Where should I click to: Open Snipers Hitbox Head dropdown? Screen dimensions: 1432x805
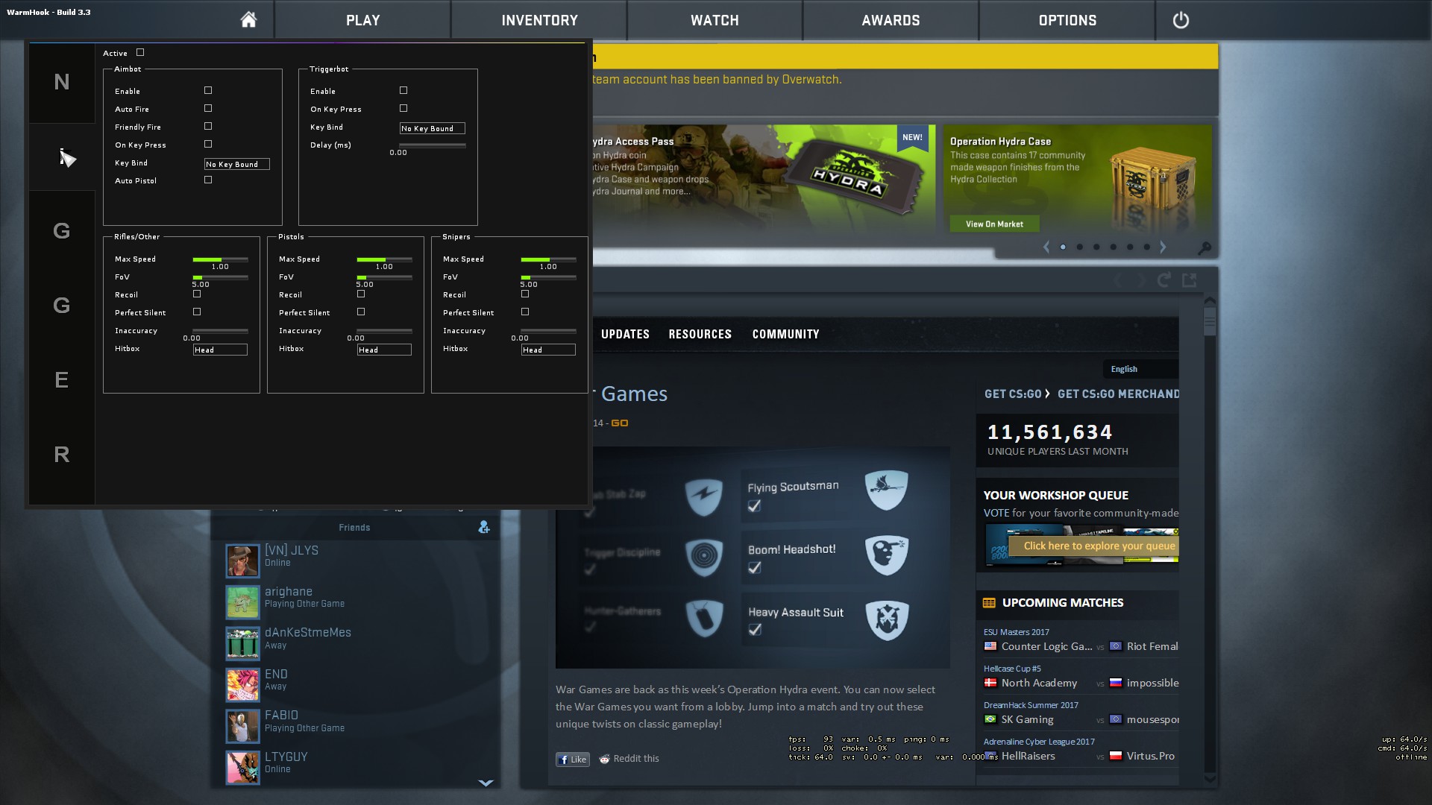[548, 350]
